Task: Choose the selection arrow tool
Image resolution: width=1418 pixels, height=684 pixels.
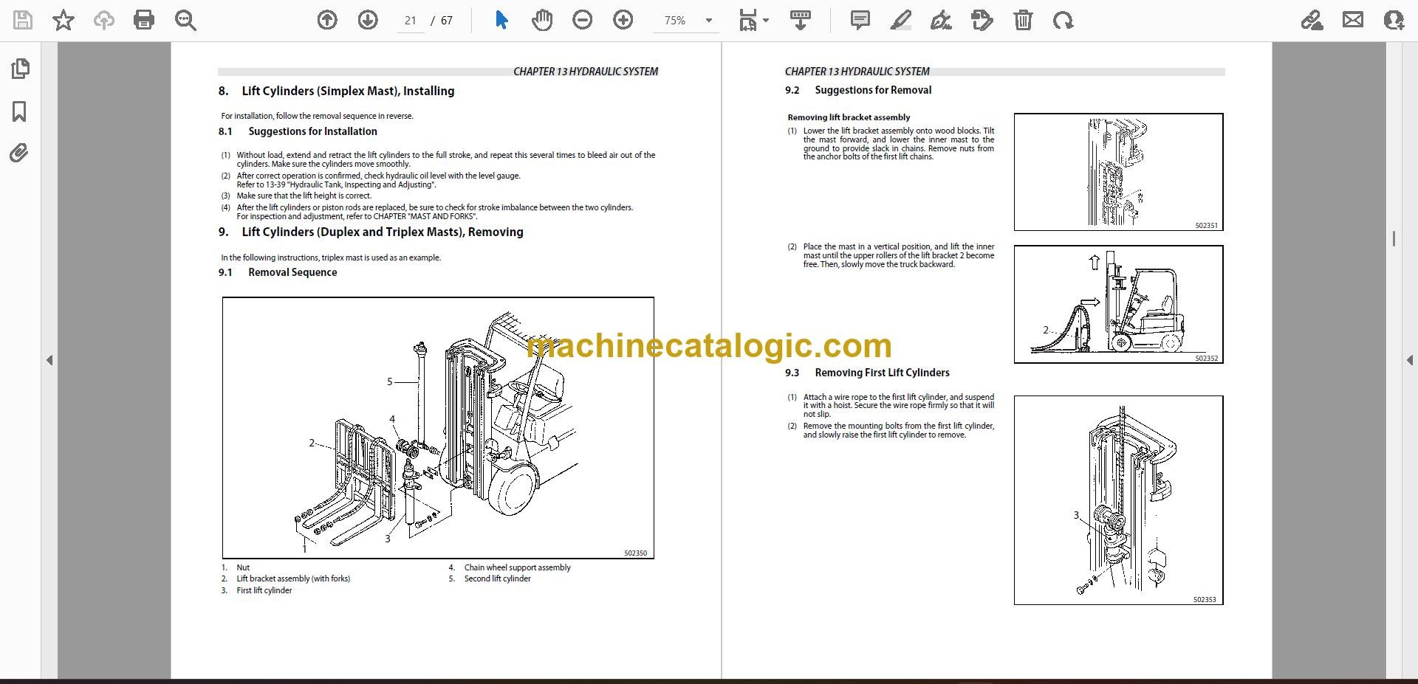Action: click(x=501, y=21)
